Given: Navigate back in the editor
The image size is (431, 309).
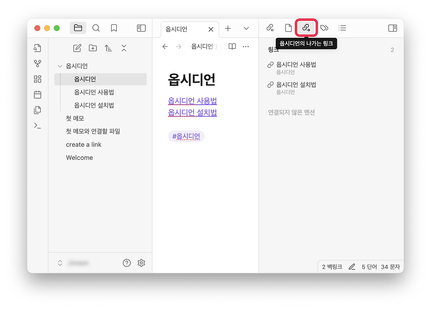Looking at the screenshot, I should tap(165, 47).
